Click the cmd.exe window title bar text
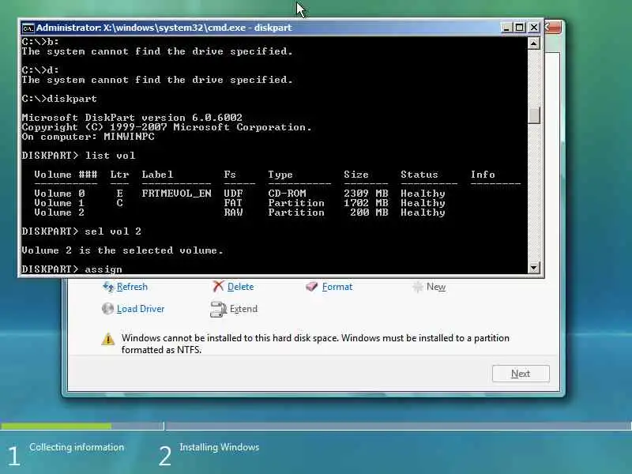Image resolution: width=632 pixels, height=474 pixels. [x=164, y=28]
